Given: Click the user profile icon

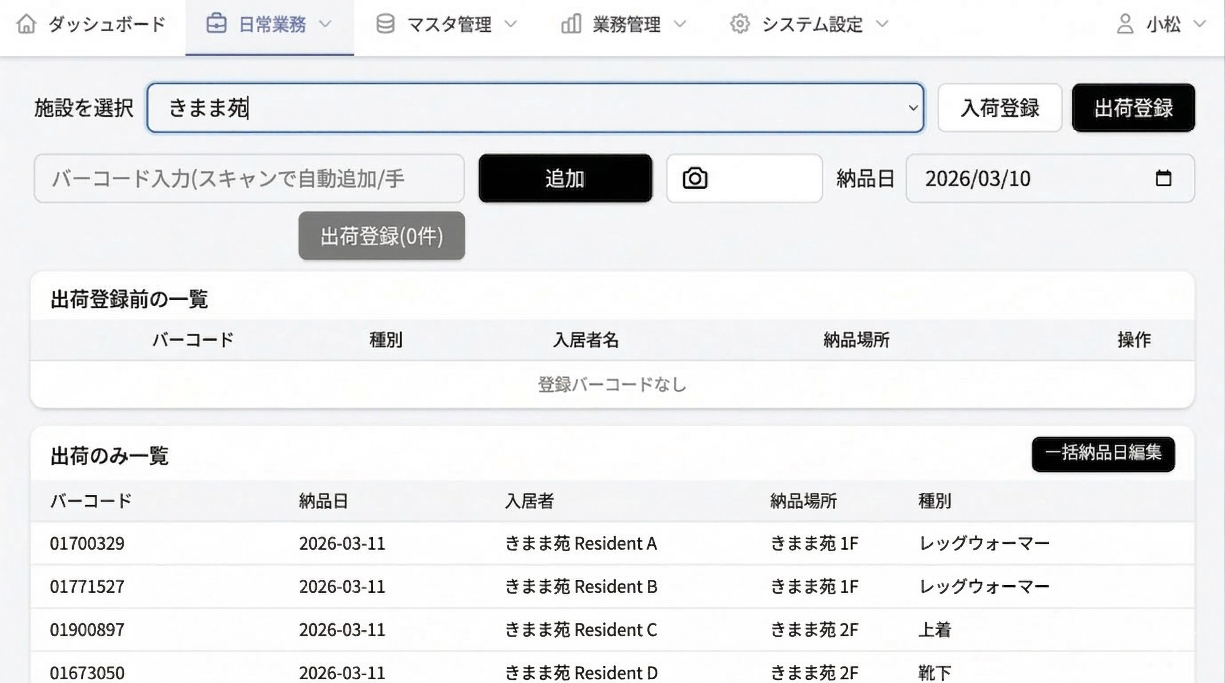Looking at the screenshot, I should [1124, 24].
